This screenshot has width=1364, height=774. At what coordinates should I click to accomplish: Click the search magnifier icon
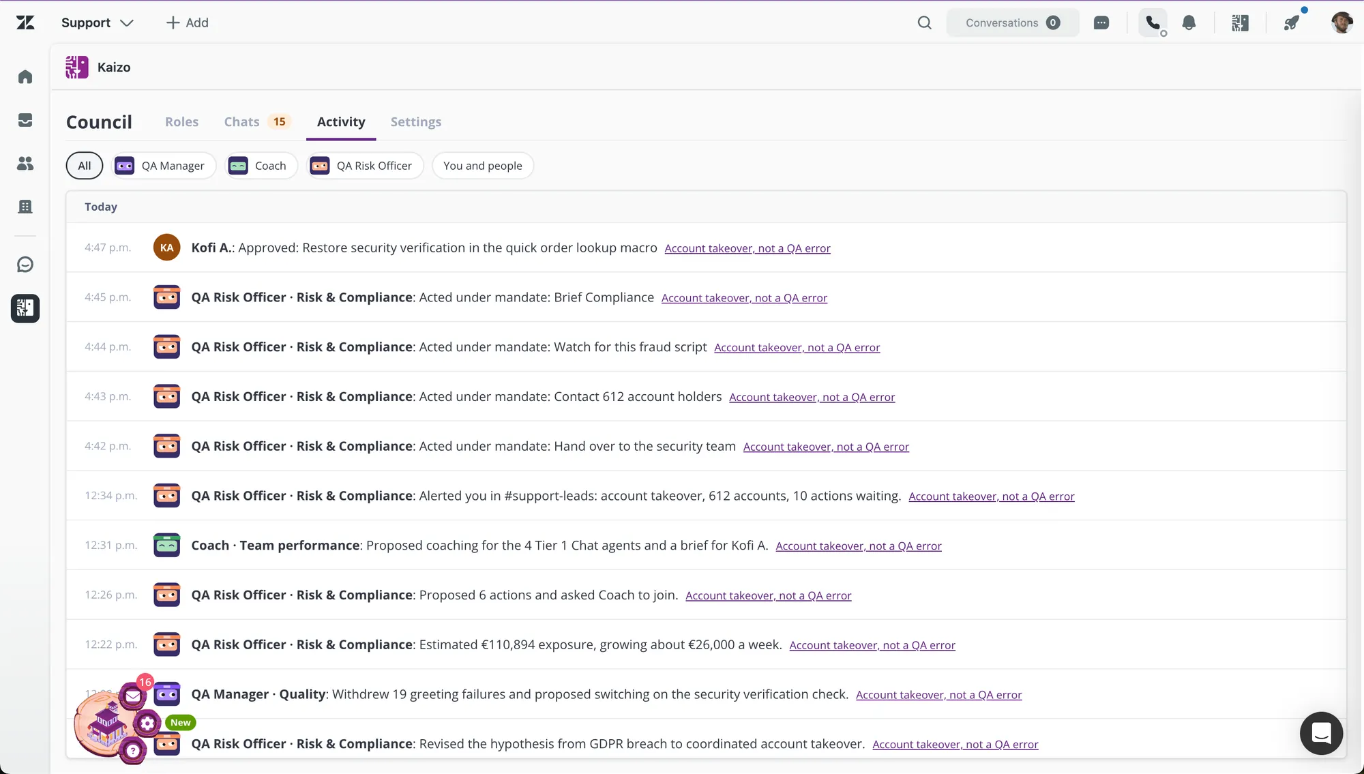[x=924, y=23]
